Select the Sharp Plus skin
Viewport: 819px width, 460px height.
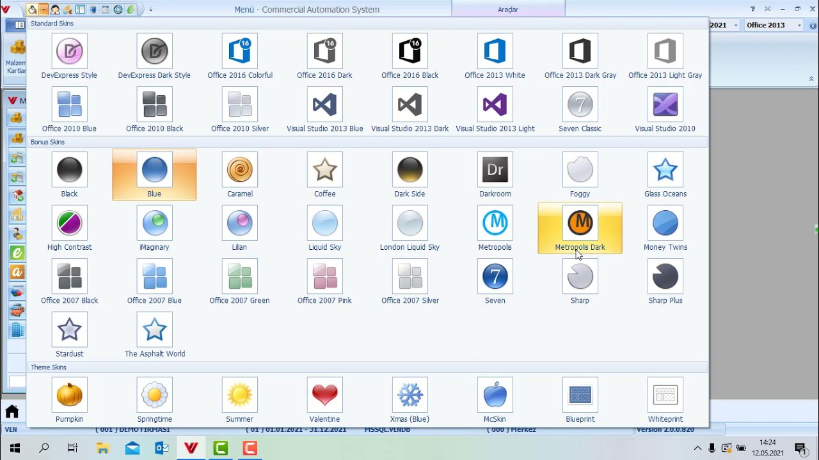point(665,281)
